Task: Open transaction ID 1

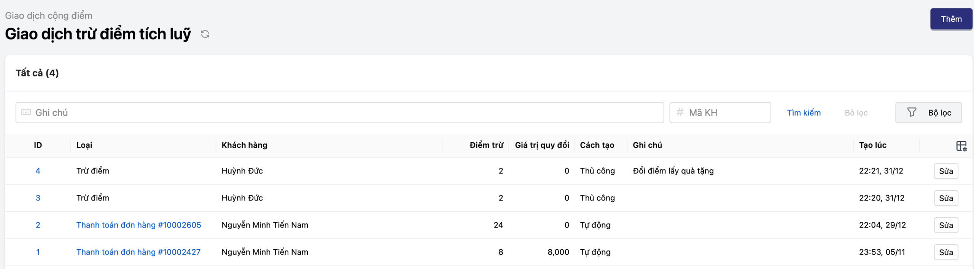Action: point(38,252)
